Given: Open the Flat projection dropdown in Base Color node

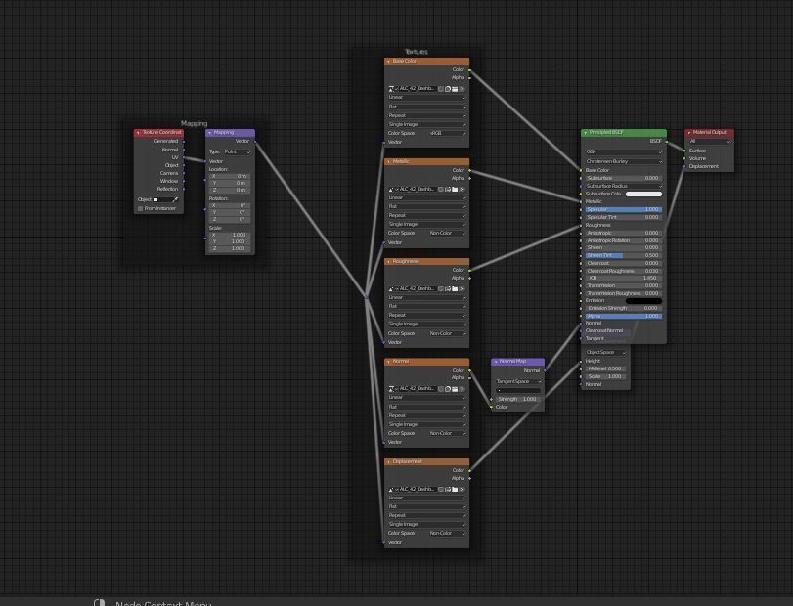Looking at the screenshot, I should coord(427,107).
